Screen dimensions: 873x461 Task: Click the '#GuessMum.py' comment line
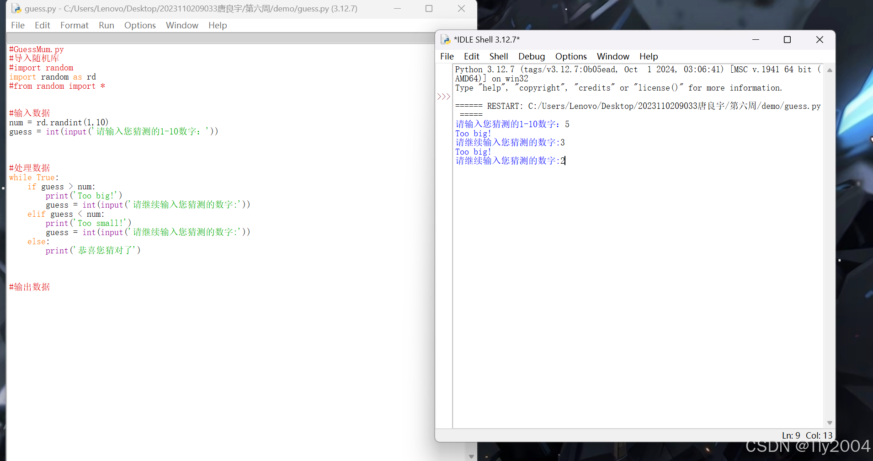click(x=37, y=49)
